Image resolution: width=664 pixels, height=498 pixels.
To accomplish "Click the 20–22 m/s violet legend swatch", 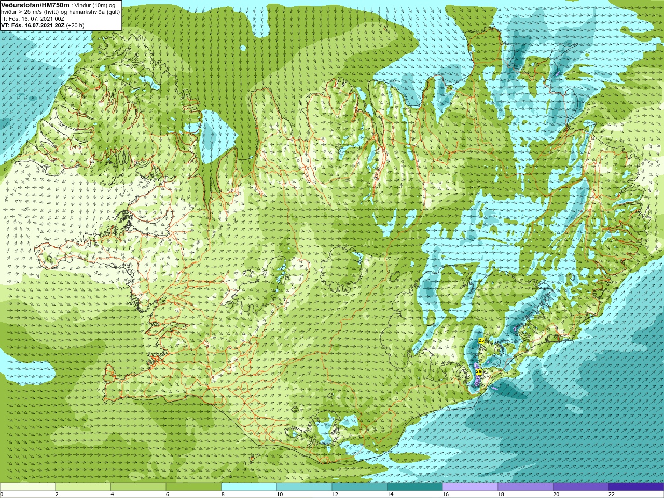I will pyautogui.click(x=581, y=487).
